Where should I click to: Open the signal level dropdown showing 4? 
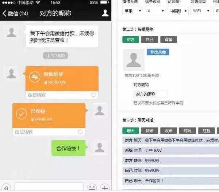coord(155,11)
